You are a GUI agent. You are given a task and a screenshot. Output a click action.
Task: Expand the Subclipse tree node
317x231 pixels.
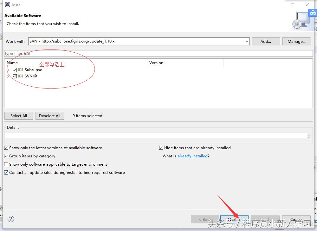click(x=9, y=70)
